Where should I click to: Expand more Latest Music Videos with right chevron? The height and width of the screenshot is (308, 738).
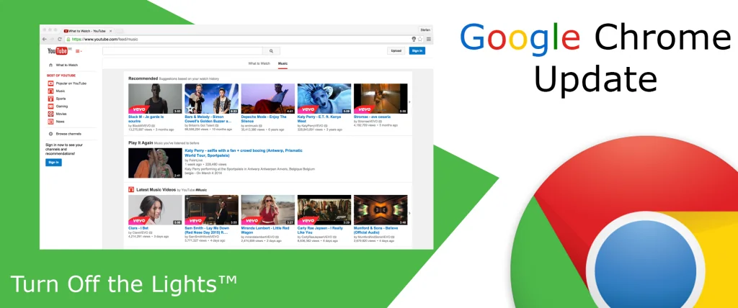(409, 213)
